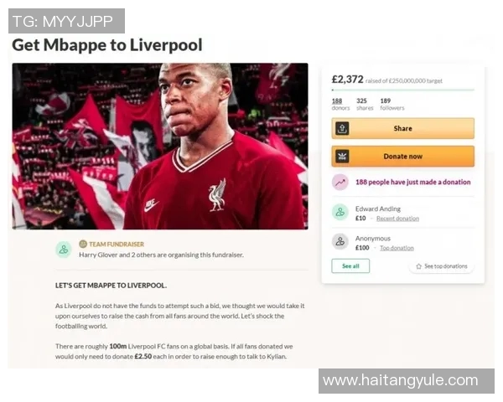The width and height of the screenshot is (503, 402).
Task: Click the Team Fundraiser badge icon
Action: point(83,245)
